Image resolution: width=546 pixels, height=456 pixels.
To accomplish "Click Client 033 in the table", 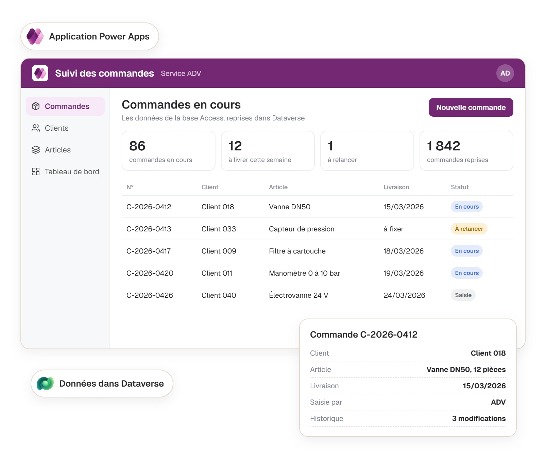I will click(219, 229).
